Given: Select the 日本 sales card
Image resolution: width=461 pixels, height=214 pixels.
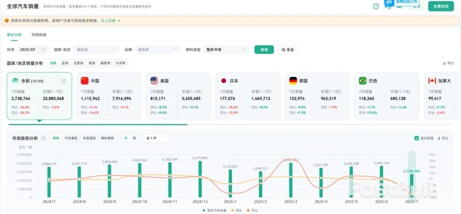Looking at the screenshot, I should coord(248,96).
